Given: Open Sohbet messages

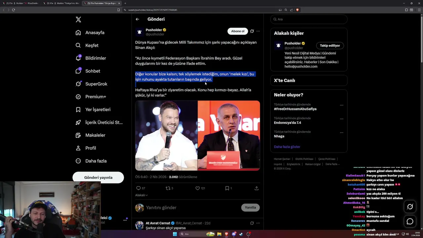Looking at the screenshot, I should pos(88,71).
